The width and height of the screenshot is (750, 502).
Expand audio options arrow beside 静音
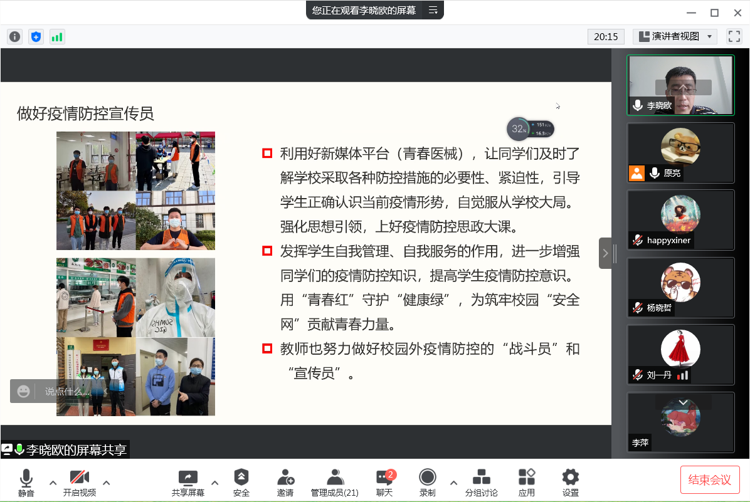(x=53, y=483)
